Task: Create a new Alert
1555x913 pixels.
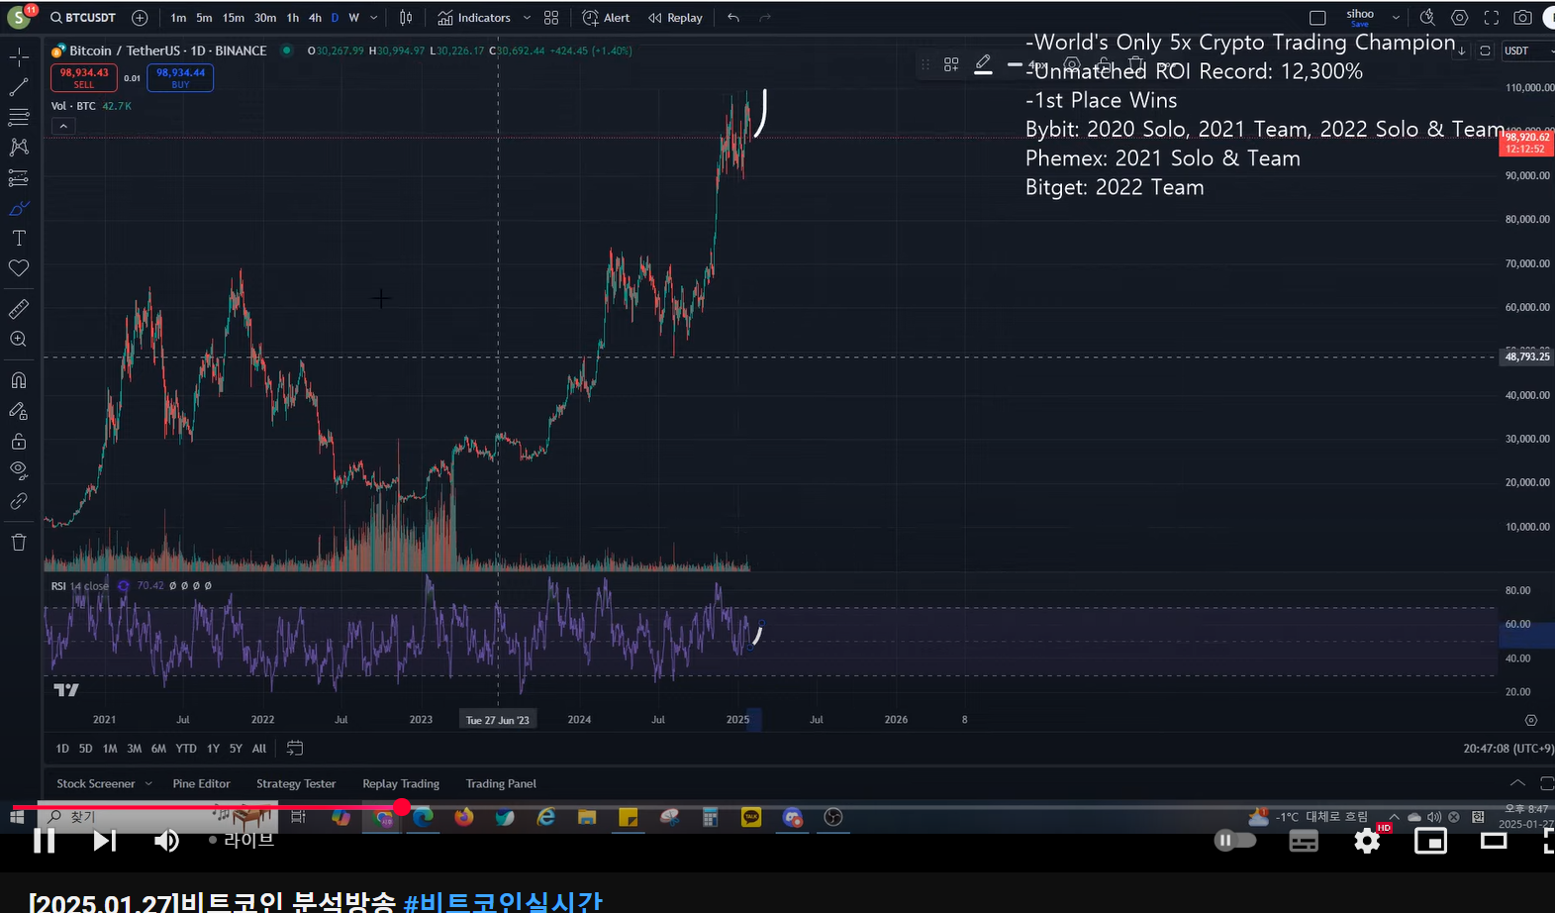Action: pyautogui.click(x=607, y=18)
